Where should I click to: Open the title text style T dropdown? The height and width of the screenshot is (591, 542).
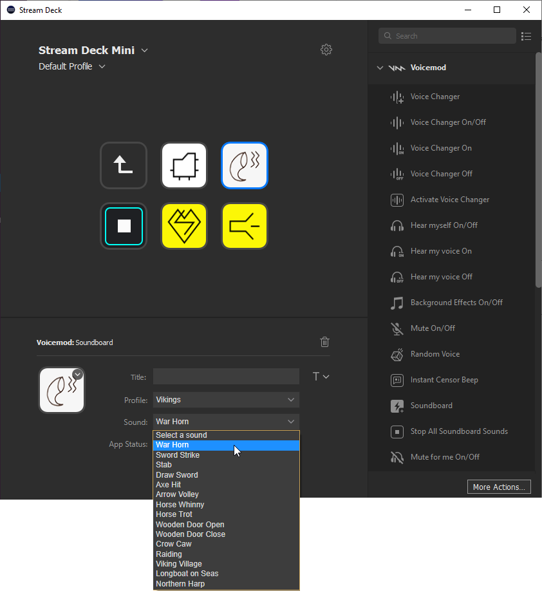pos(321,377)
